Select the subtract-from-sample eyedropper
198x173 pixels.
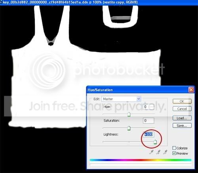pos(165,152)
